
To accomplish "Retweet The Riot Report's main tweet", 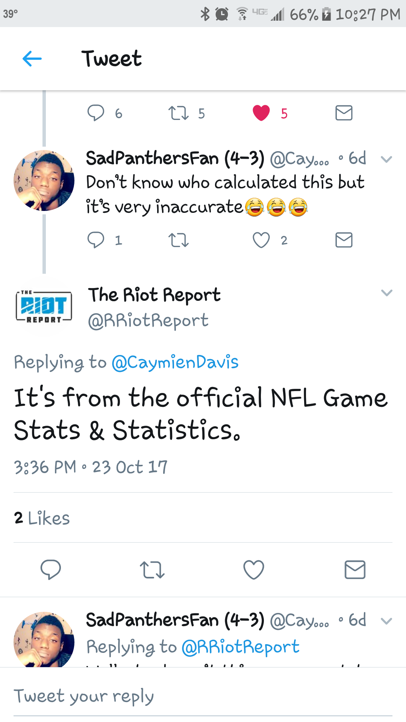I will (152, 570).
